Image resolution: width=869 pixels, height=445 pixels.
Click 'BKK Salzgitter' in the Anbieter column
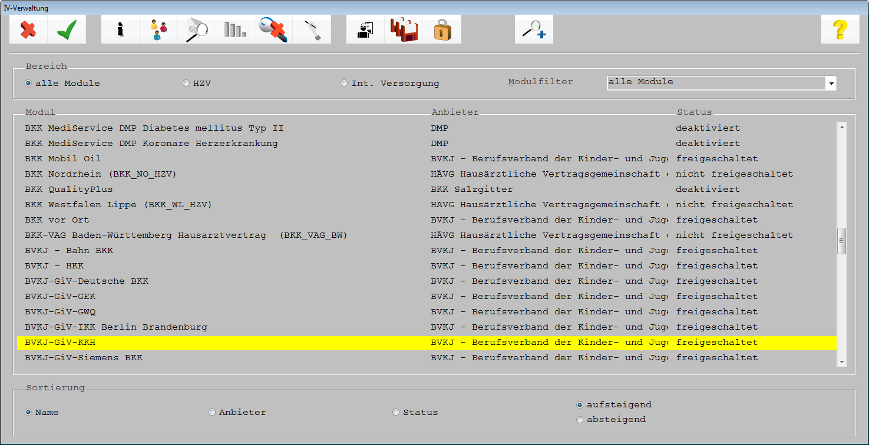coord(472,190)
